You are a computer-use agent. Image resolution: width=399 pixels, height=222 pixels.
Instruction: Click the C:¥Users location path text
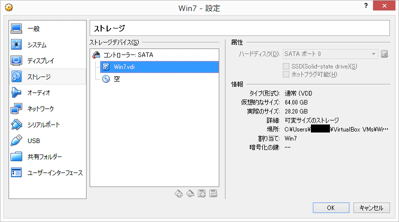(336, 129)
